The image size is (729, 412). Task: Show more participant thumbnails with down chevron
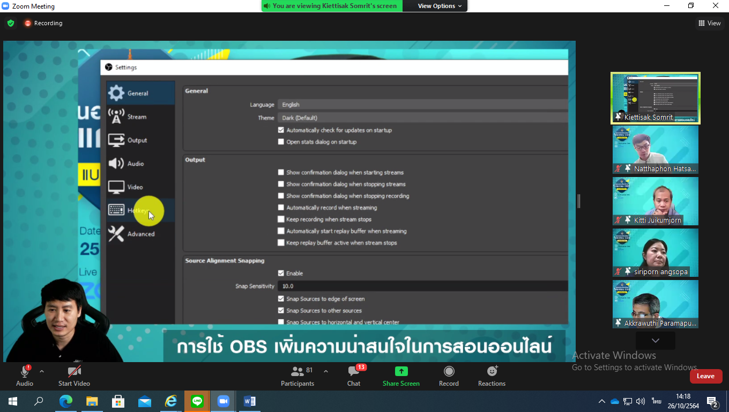(656, 341)
